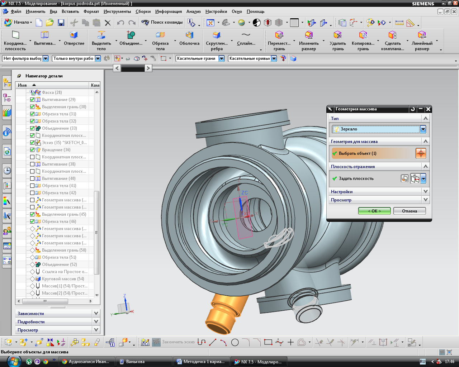Toggle checkbox for Обрезка тела (46)

tap(32, 221)
